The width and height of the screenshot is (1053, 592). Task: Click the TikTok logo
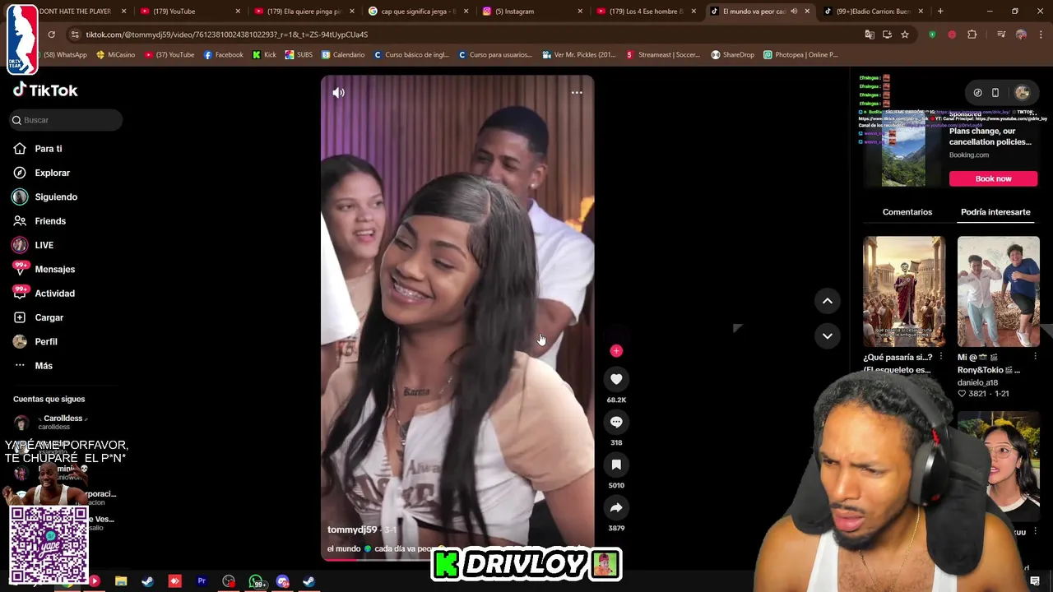tap(45, 90)
